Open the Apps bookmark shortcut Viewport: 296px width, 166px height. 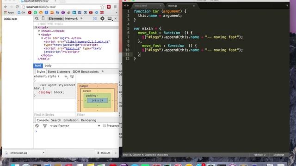[9, 12]
